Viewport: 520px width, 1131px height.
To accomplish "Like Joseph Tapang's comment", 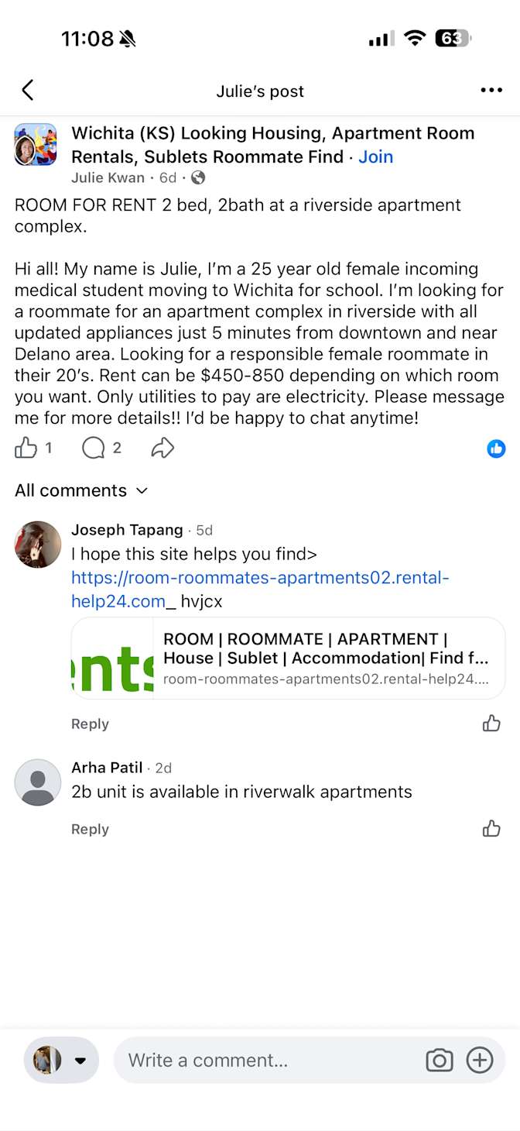I will coord(491,724).
